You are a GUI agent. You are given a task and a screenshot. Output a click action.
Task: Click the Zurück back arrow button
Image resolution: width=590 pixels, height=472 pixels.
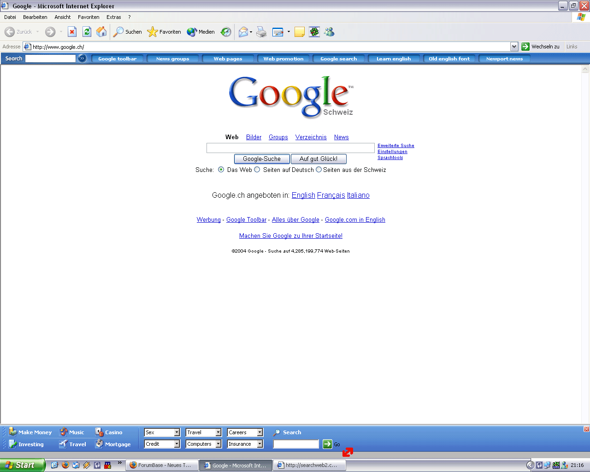click(x=18, y=32)
